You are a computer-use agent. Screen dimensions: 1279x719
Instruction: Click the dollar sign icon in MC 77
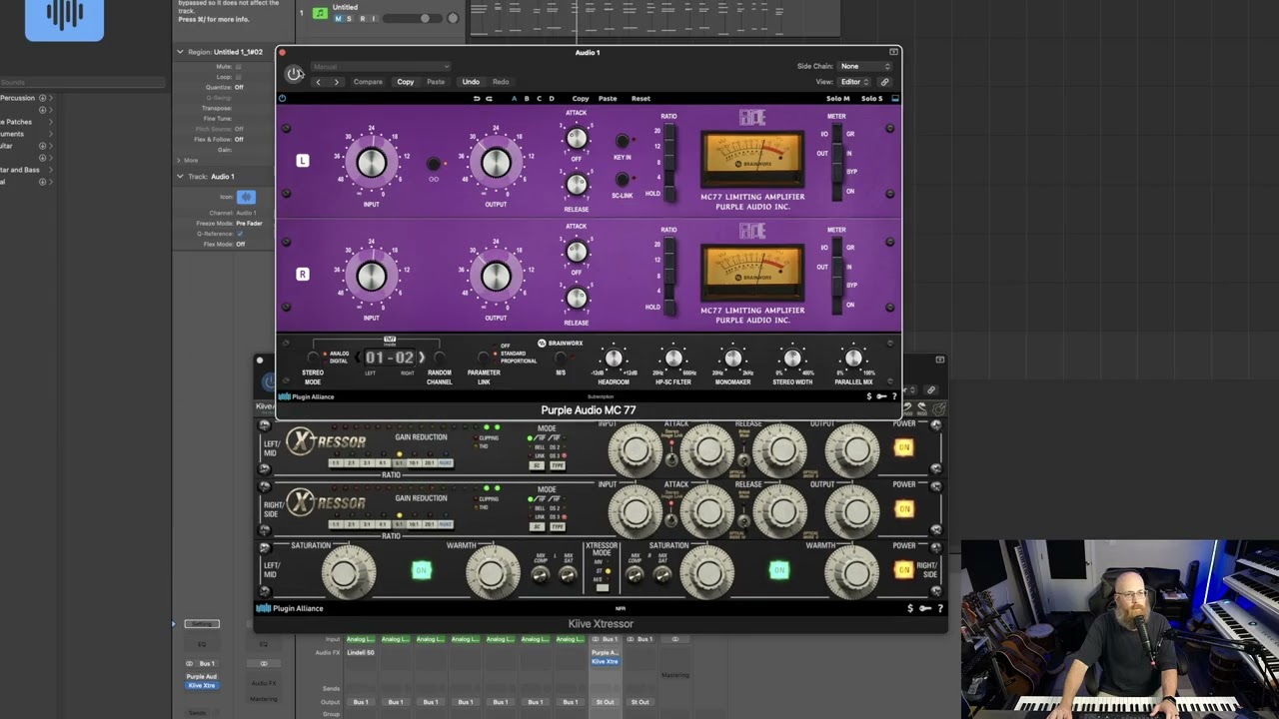coord(868,396)
